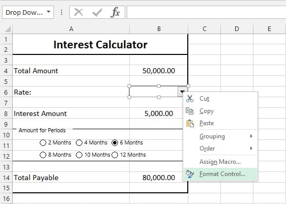This screenshot has height=204, width=286.
Task: Select the 12 Months radio button
Action: pyautogui.click(x=115, y=155)
